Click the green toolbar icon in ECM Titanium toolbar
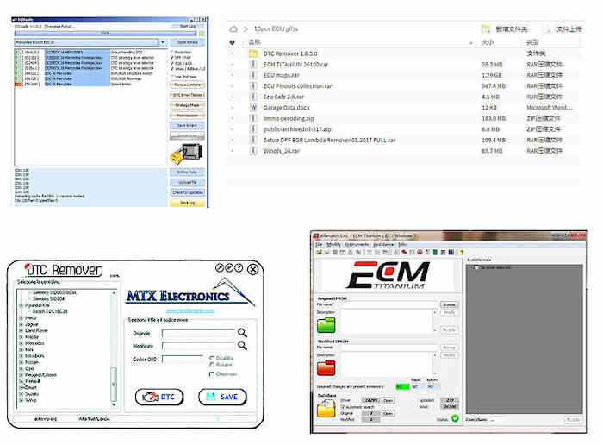 tap(435, 253)
